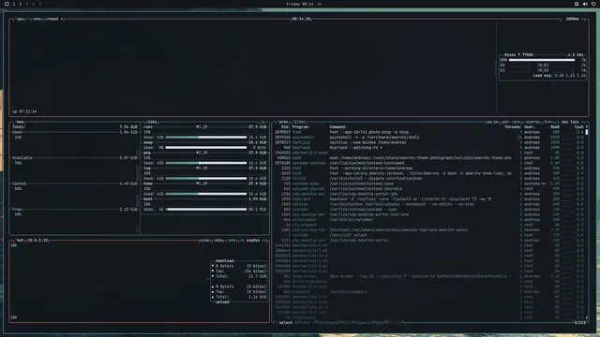Select the enp0s6 network interface
Image resolution: width=600 pixels, height=337 pixels.
click(253, 241)
